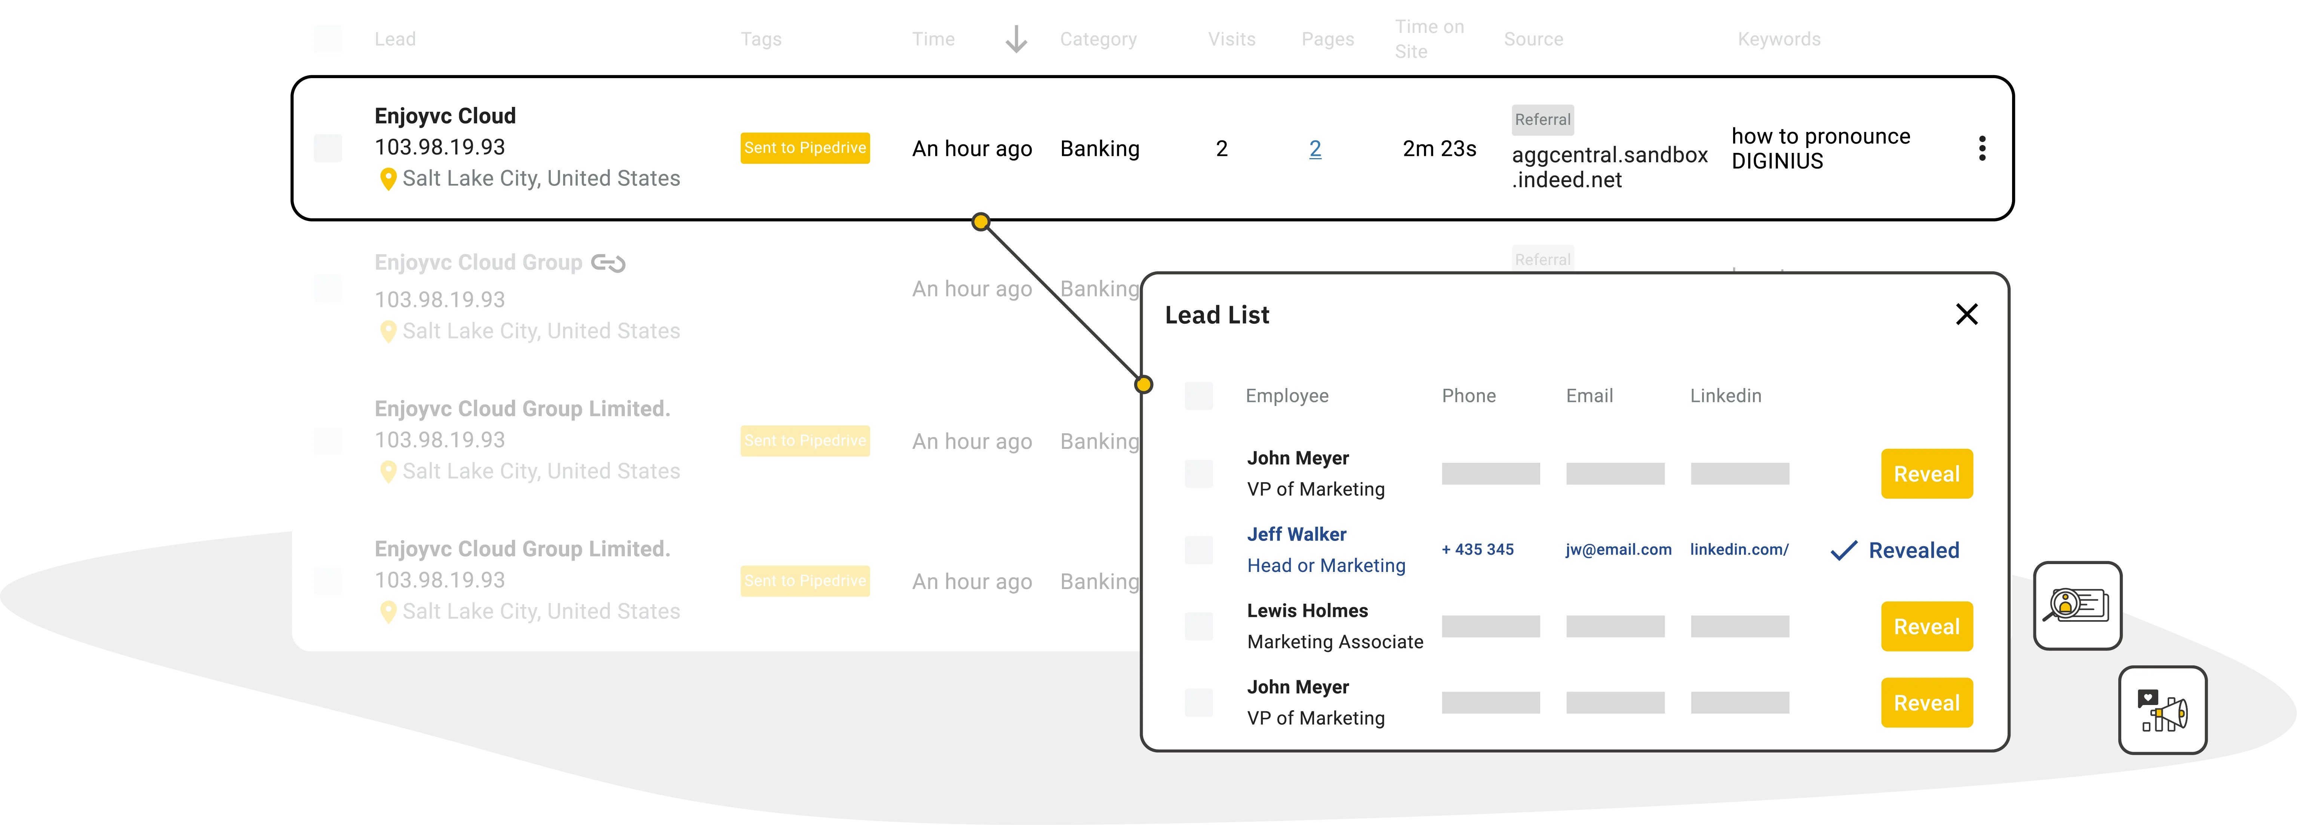Click Jeff Walker's name in Lead List

pyautogui.click(x=1296, y=535)
